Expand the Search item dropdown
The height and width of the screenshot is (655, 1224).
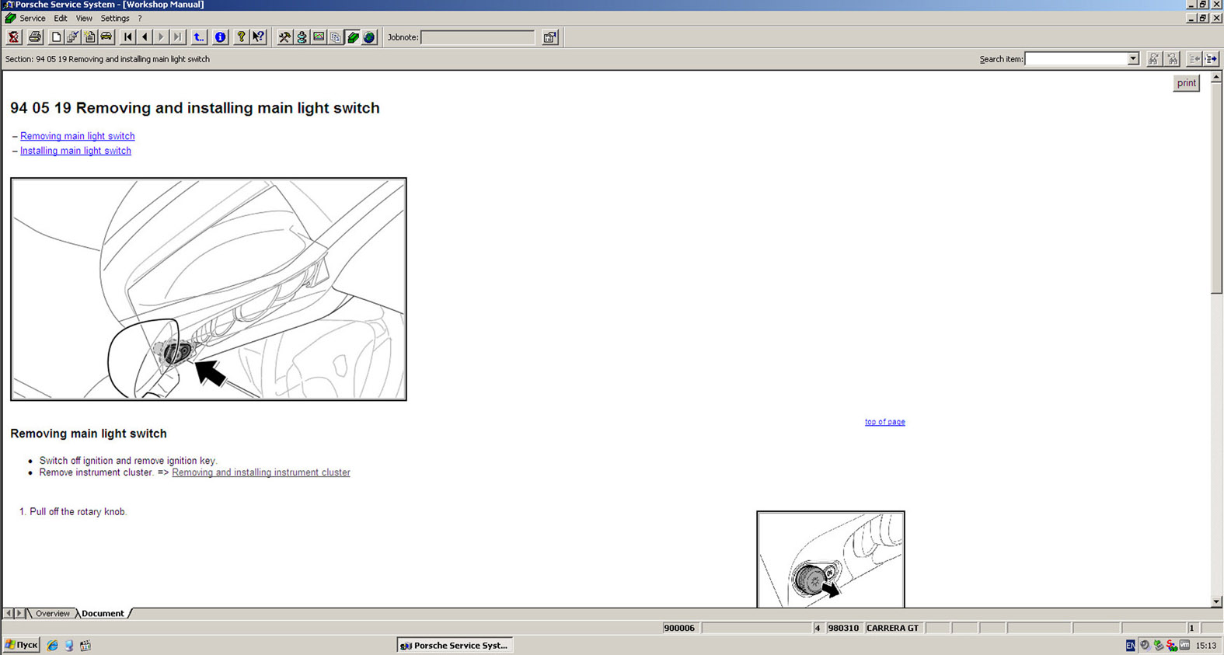point(1132,59)
